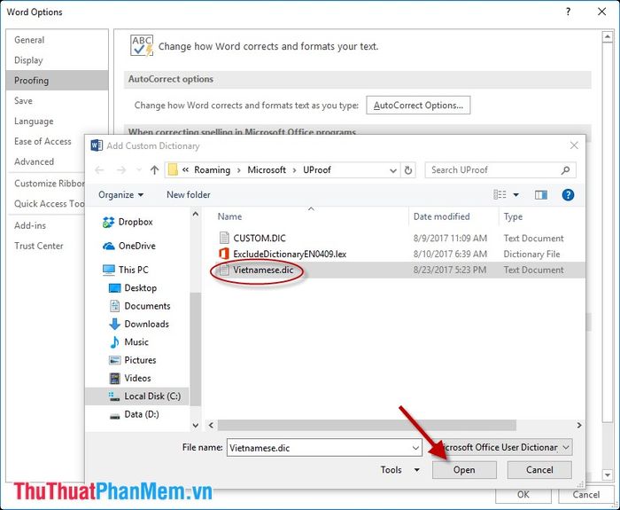Expand the view options dropdown arrow
The image size is (620, 510).
pyautogui.click(x=516, y=195)
